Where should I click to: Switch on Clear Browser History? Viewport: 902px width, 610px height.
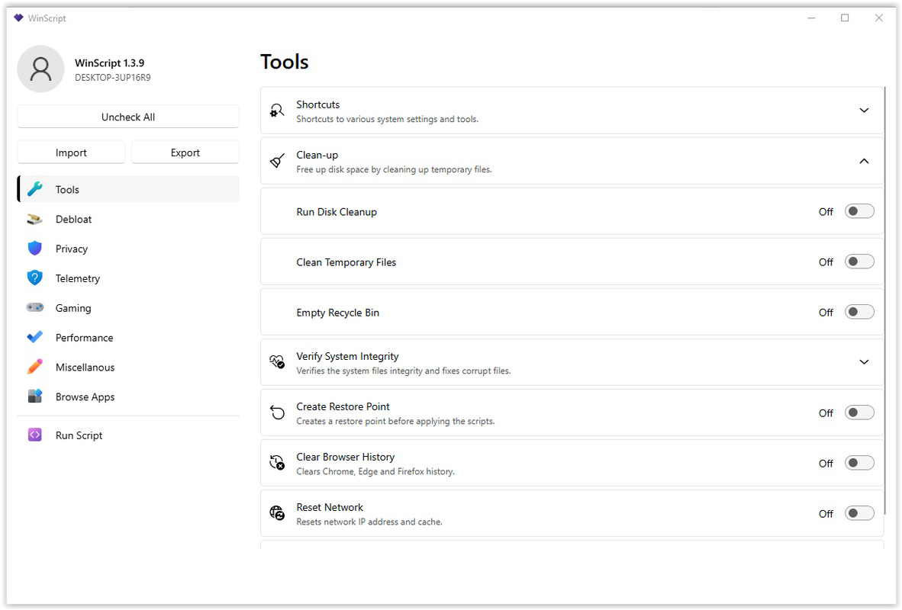859,464
